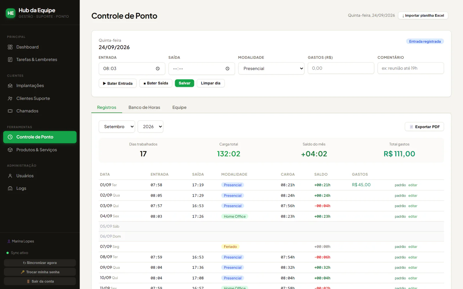463x289 pixels.
Task: Click the R$ 45,00 gastos value
Action: tap(361, 185)
